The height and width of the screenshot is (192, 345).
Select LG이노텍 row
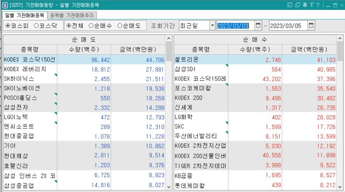pyautogui.click(x=84, y=117)
